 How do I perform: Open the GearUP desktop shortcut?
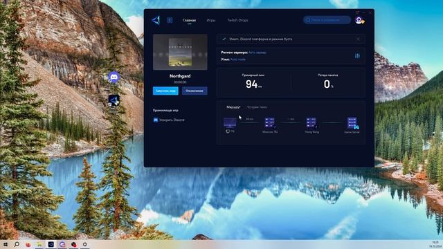pos(114,100)
